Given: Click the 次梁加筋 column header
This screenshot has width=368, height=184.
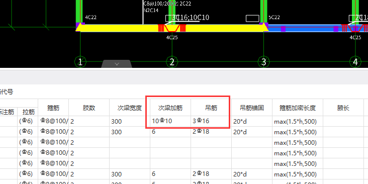Looking at the screenshot, I should 170,108.
